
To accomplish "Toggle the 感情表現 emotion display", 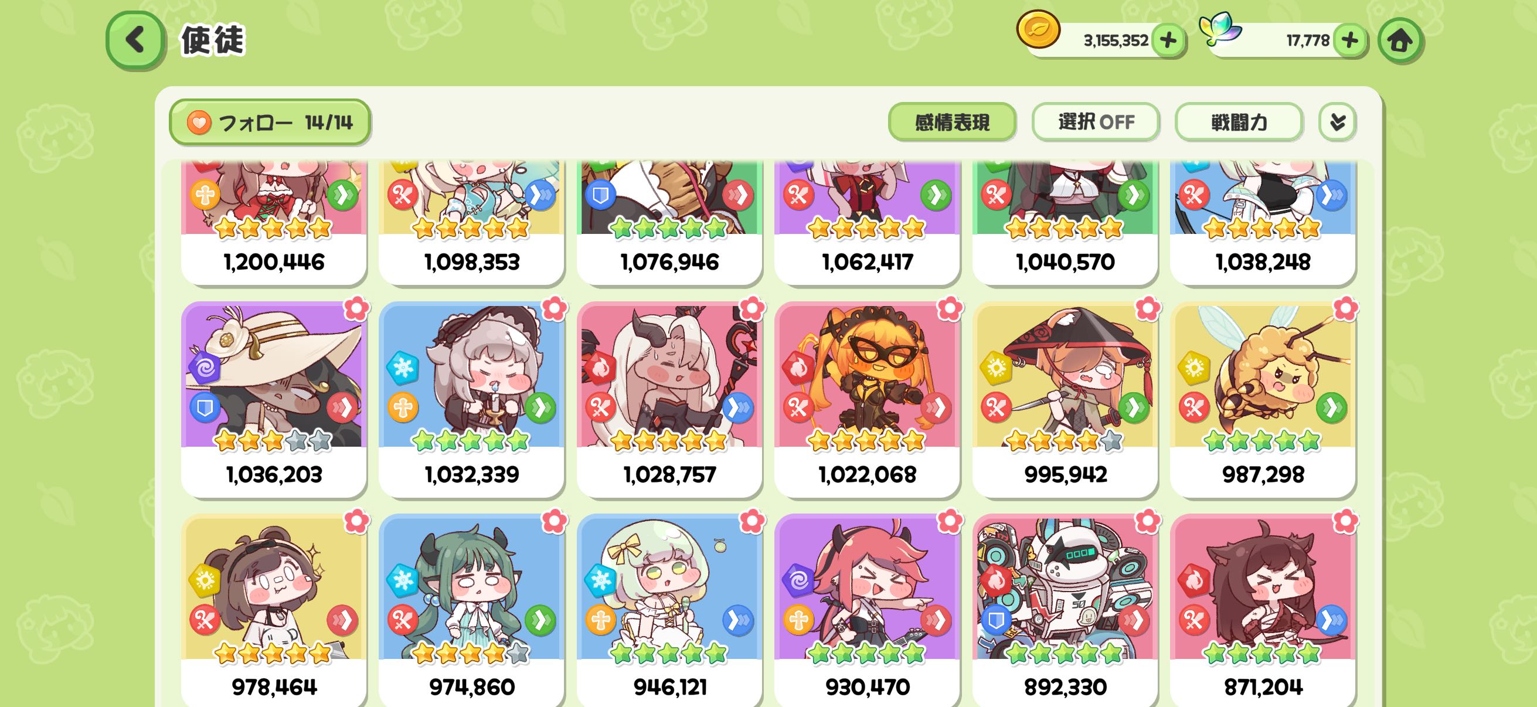I will 951,123.
